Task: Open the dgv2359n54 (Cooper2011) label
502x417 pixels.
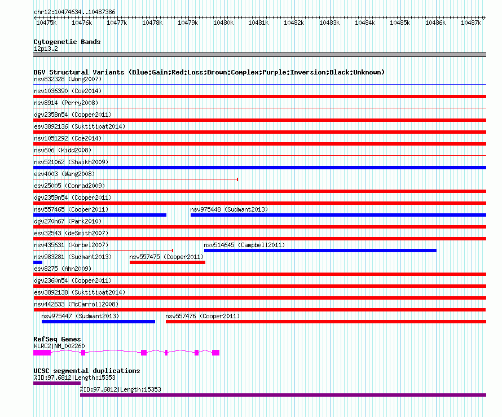Action: [73, 197]
